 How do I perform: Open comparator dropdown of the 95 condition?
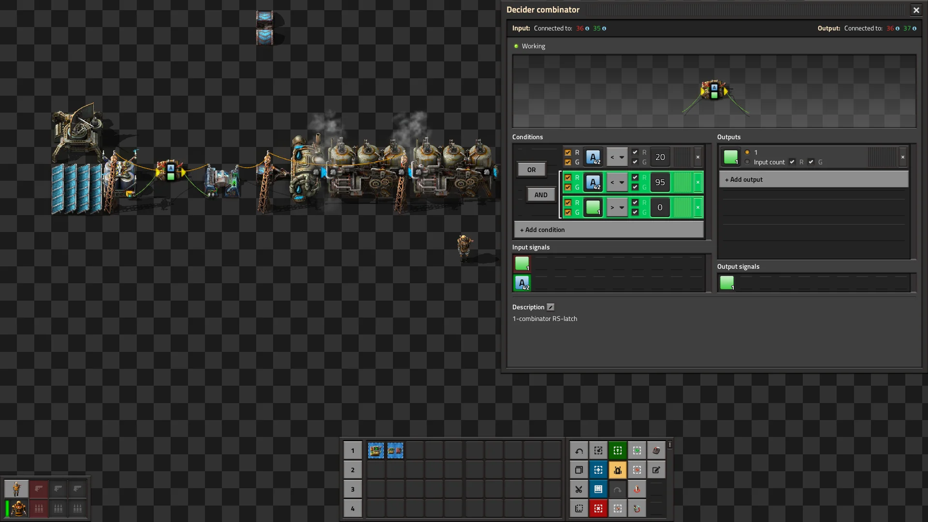click(617, 182)
